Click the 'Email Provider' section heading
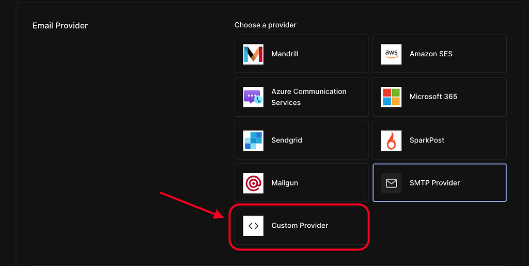Viewport: 529px width, 266px height. click(x=60, y=26)
